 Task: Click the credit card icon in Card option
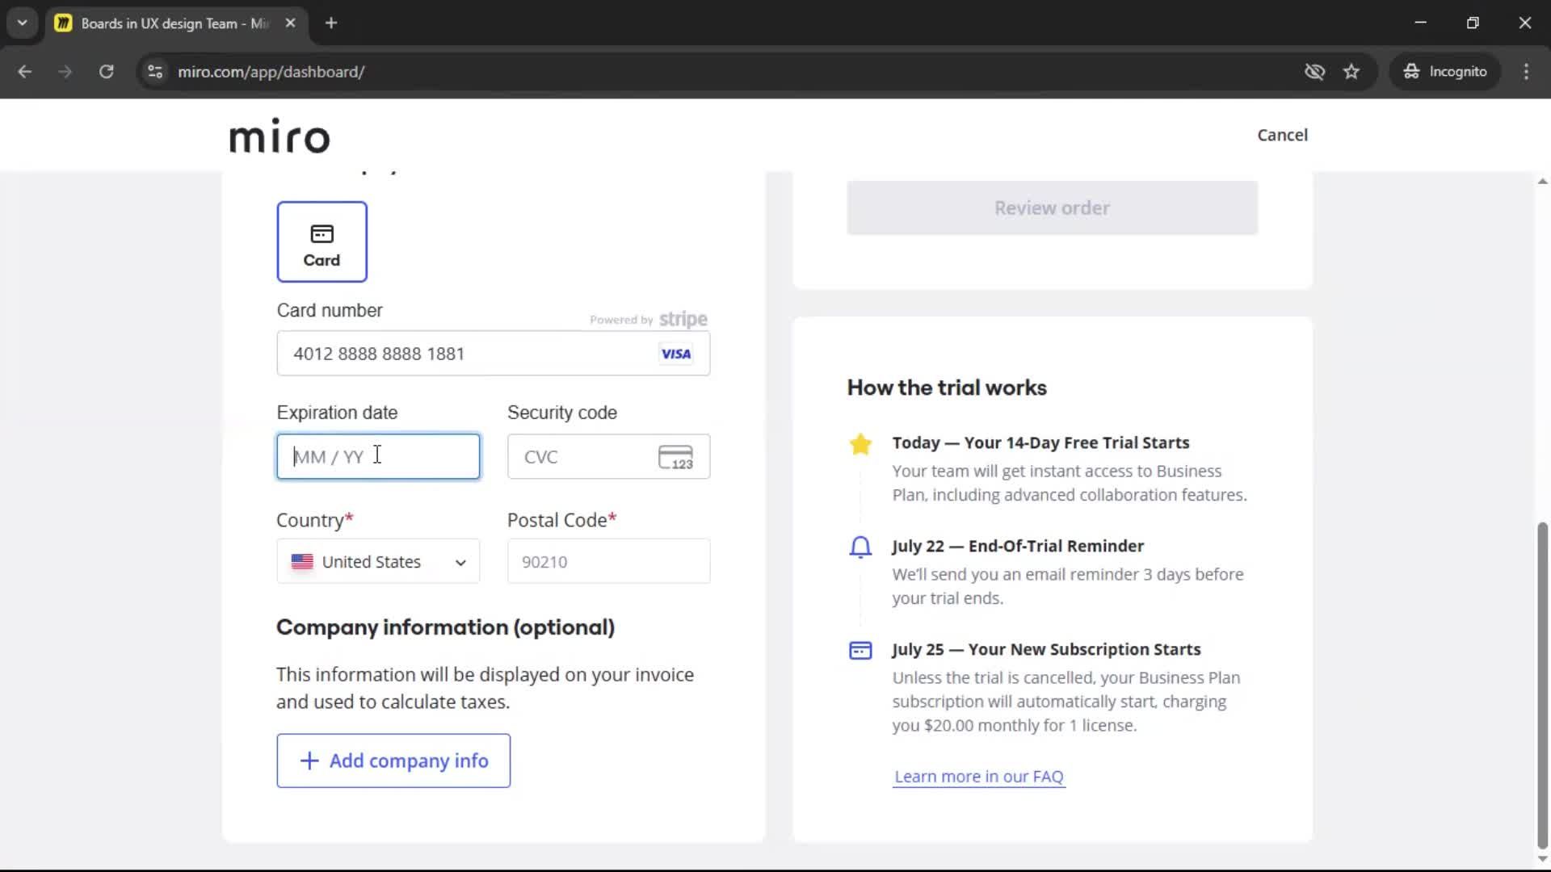click(322, 234)
